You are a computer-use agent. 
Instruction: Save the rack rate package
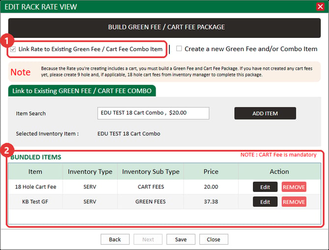[181, 239]
